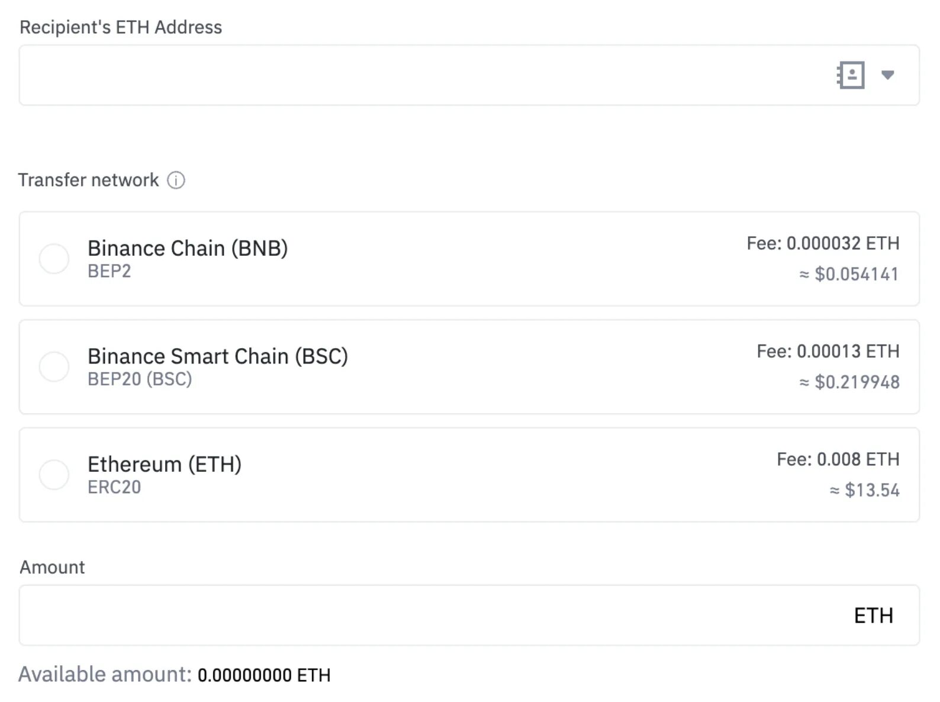Select the Ethereum (ETH) radio button

[x=54, y=475]
